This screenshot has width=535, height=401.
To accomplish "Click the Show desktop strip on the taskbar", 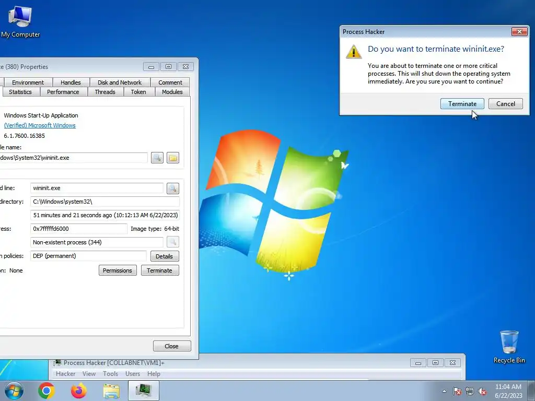I will (531, 391).
